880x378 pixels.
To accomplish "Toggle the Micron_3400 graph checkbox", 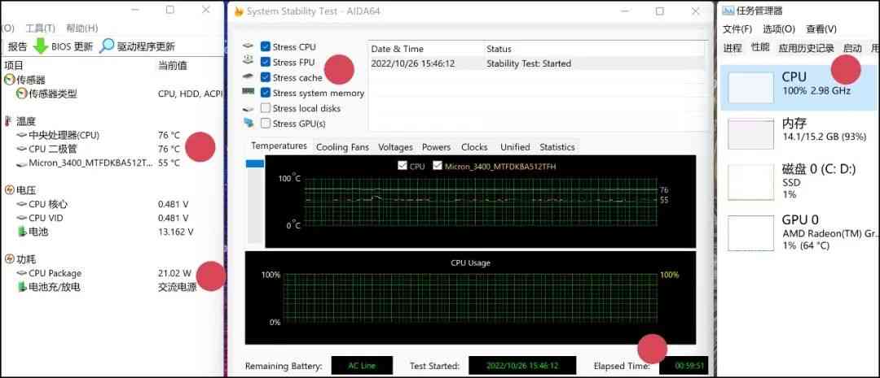I will (x=438, y=166).
